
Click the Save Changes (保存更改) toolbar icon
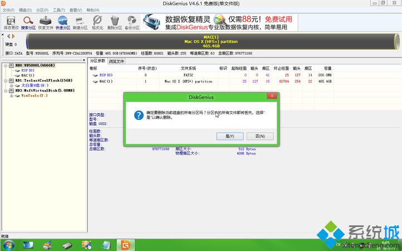11,23
